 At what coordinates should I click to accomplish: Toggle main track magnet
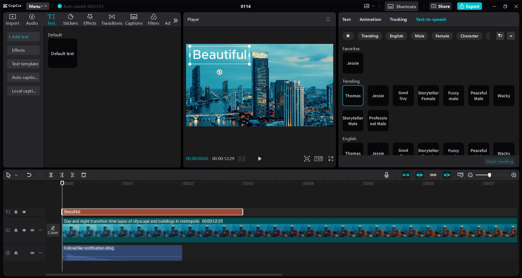click(406, 175)
